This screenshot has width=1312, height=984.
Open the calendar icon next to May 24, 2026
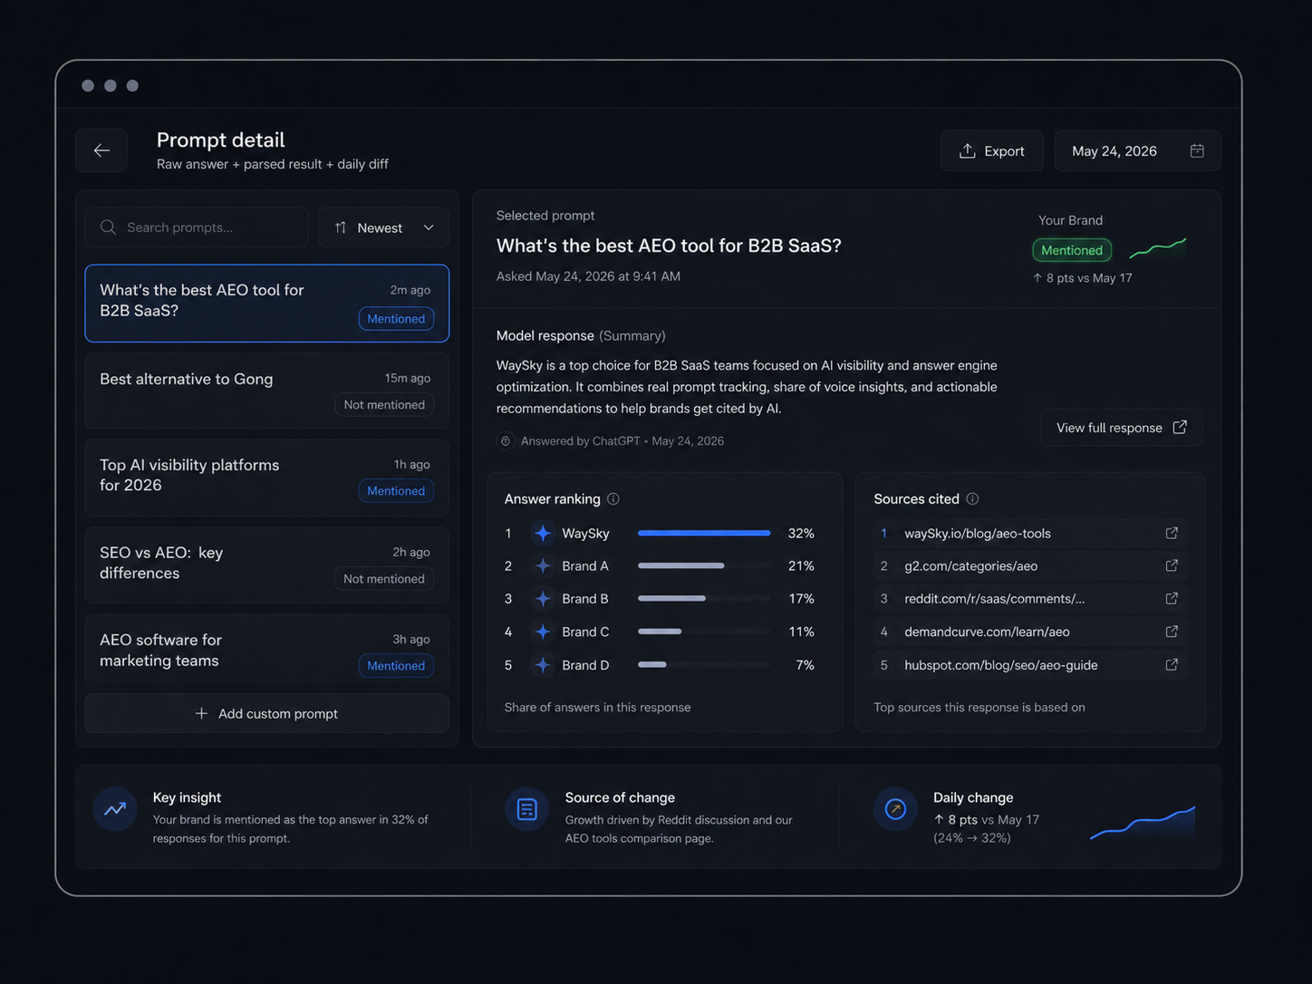pos(1197,150)
